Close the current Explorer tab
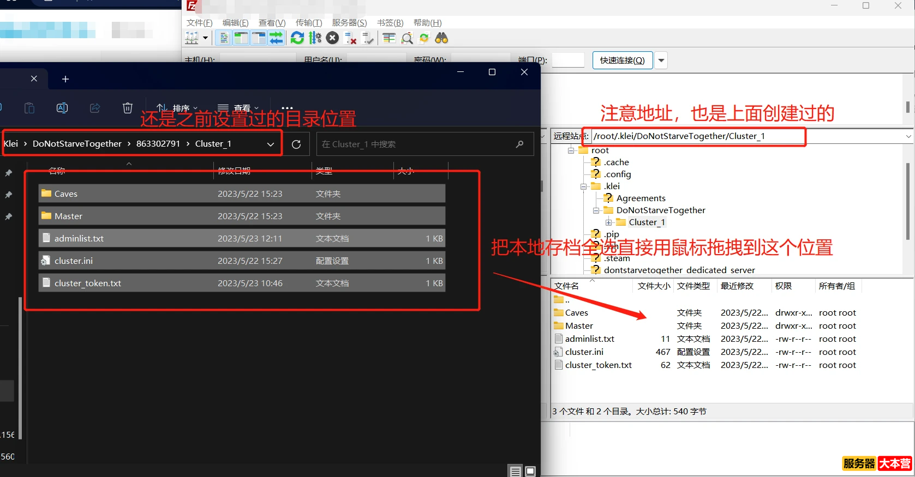Viewport: 915px width, 477px height. 34,79
